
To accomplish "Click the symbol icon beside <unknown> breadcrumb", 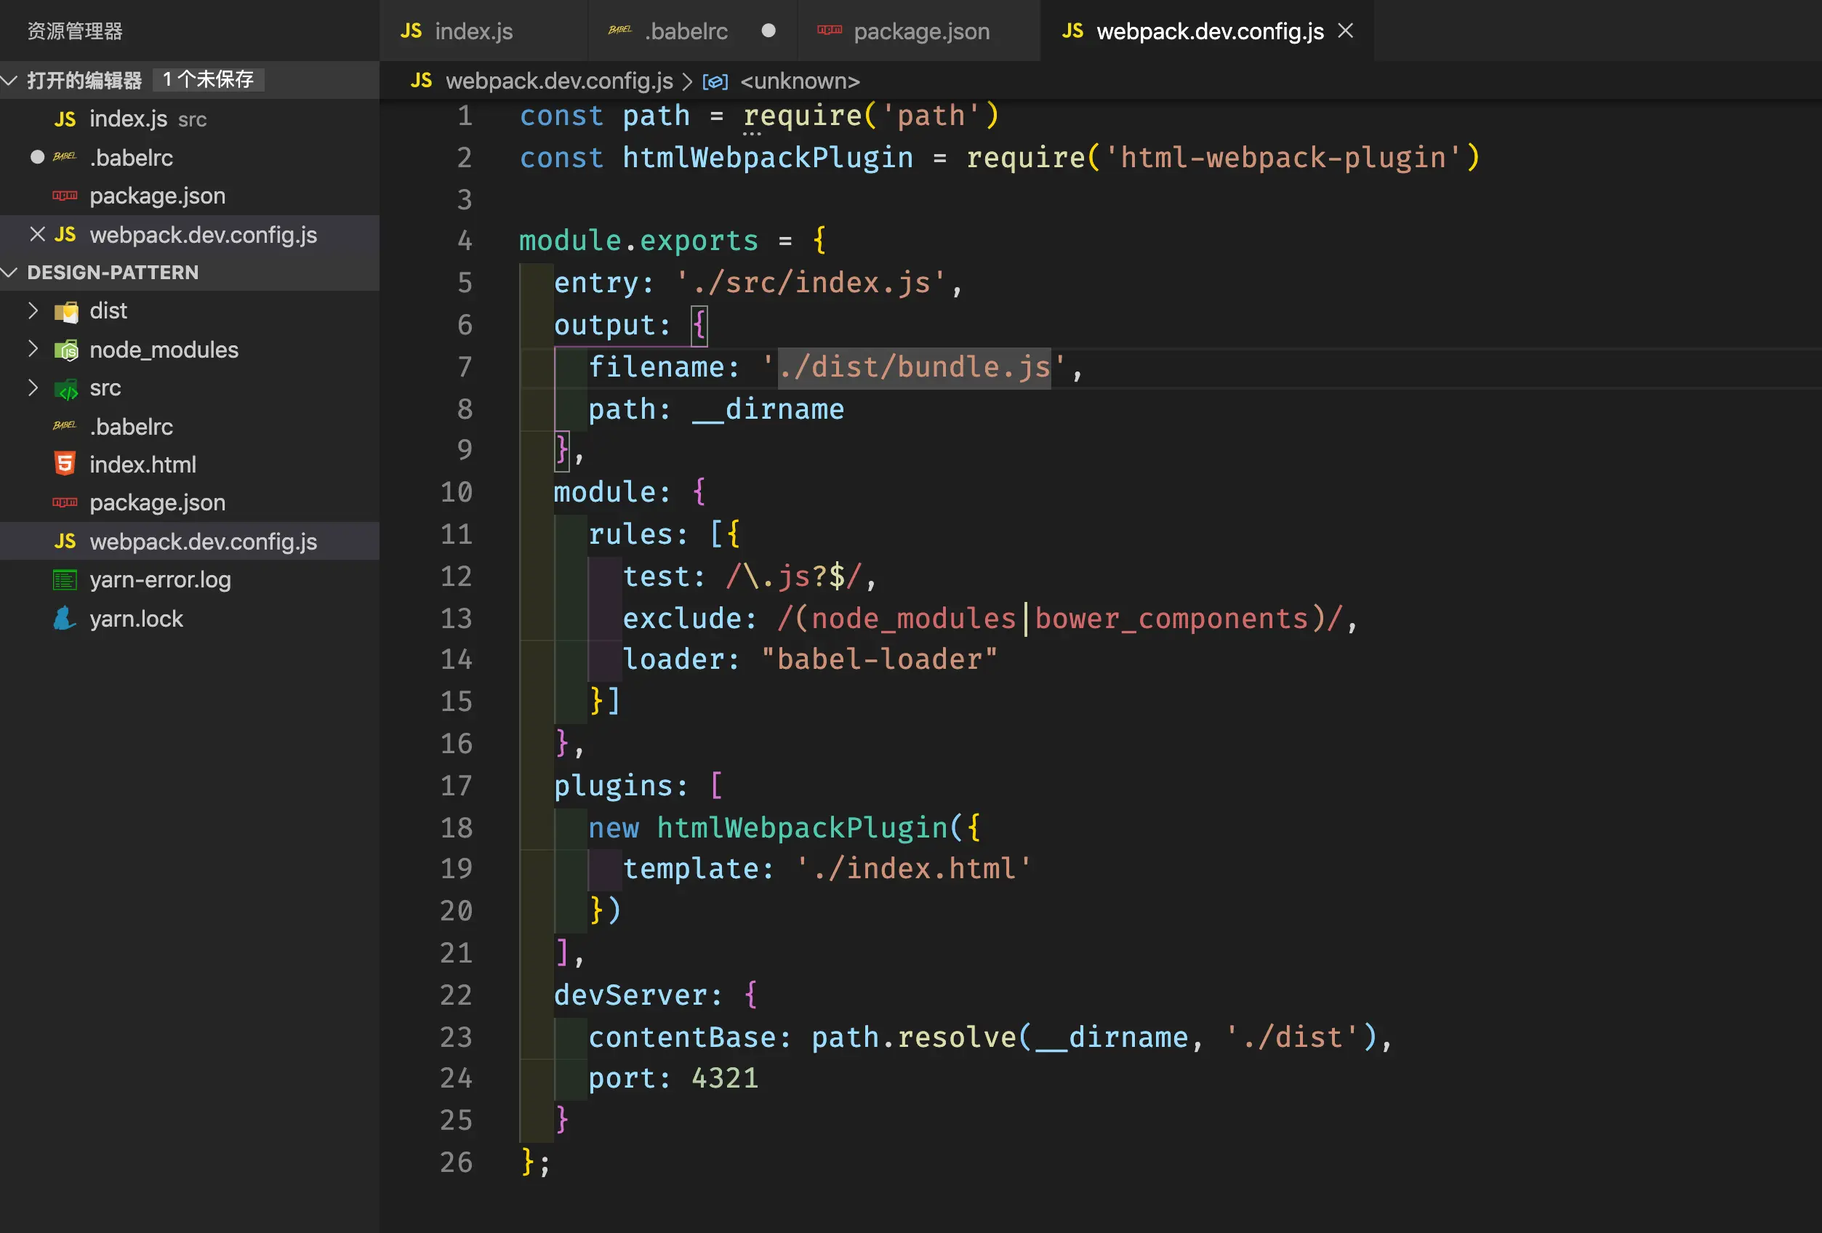I will (x=715, y=81).
